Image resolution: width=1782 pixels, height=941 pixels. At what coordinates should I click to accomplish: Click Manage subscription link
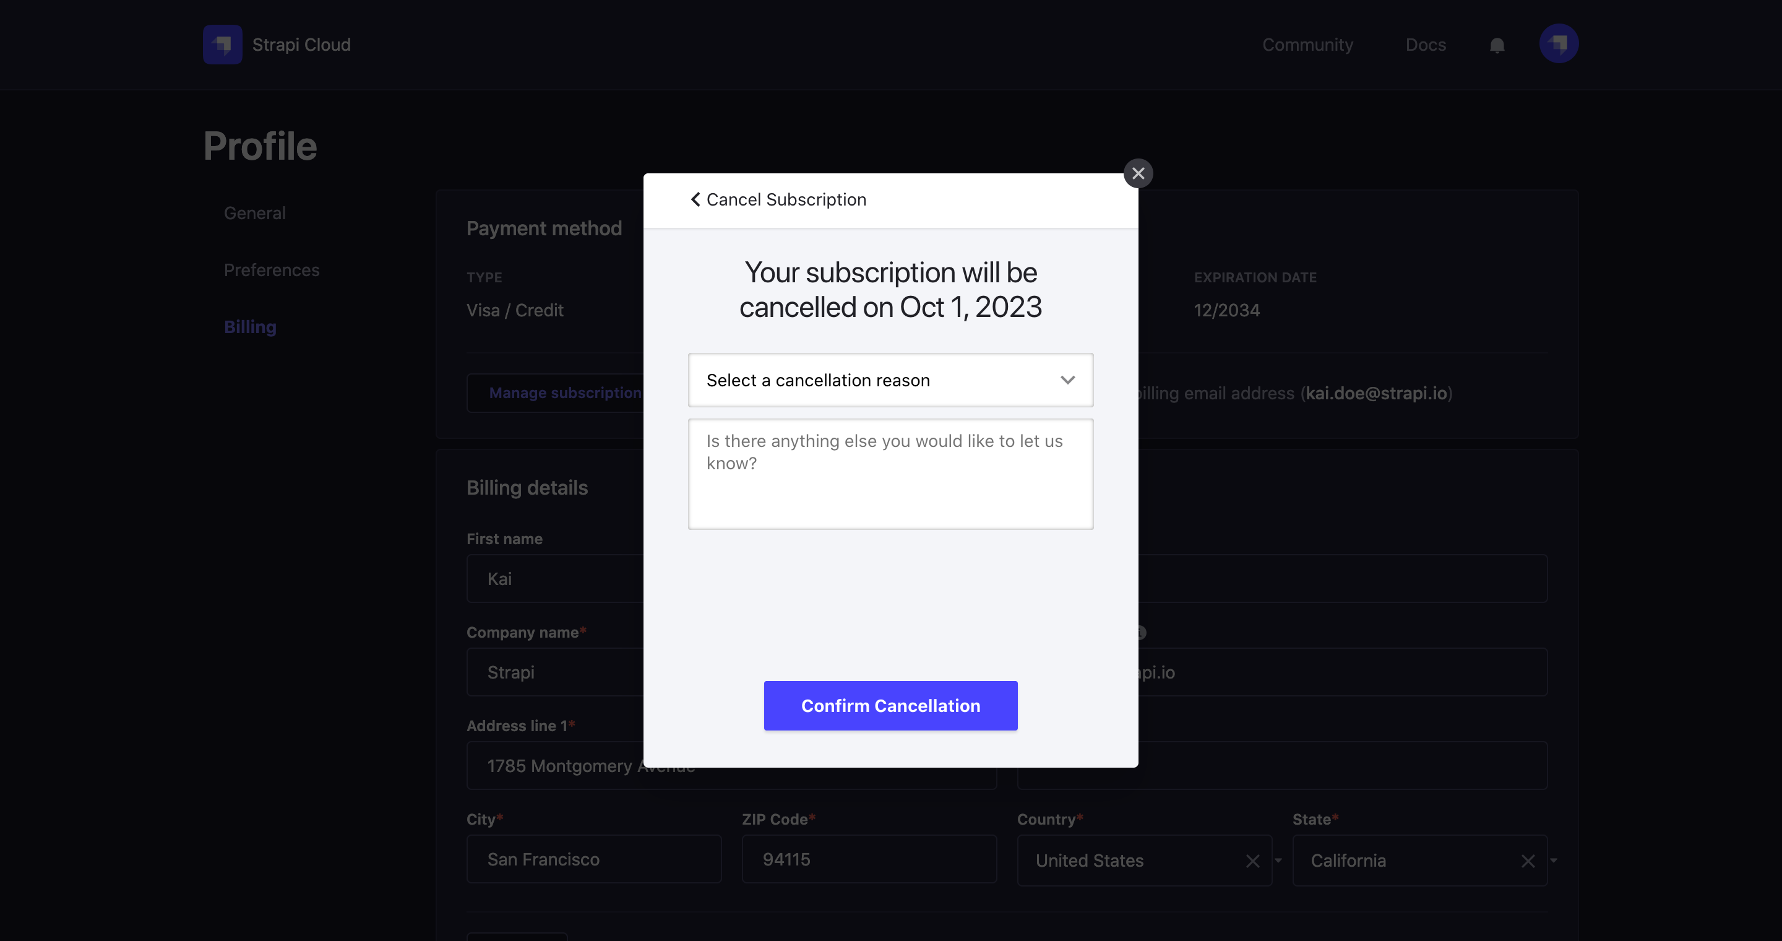click(x=566, y=392)
